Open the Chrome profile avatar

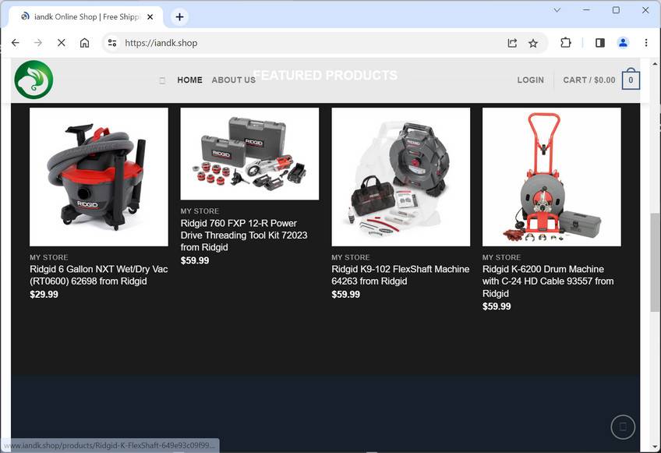point(623,43)
